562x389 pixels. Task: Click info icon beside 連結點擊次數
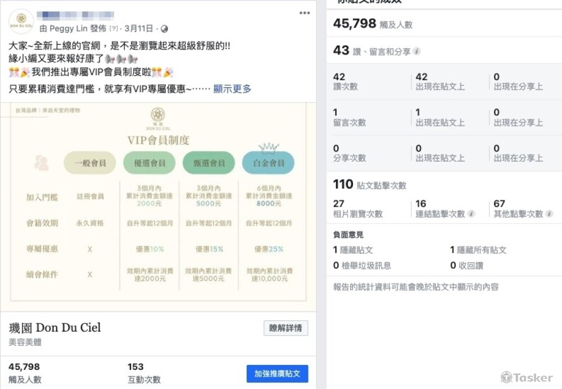pos(471,214)
